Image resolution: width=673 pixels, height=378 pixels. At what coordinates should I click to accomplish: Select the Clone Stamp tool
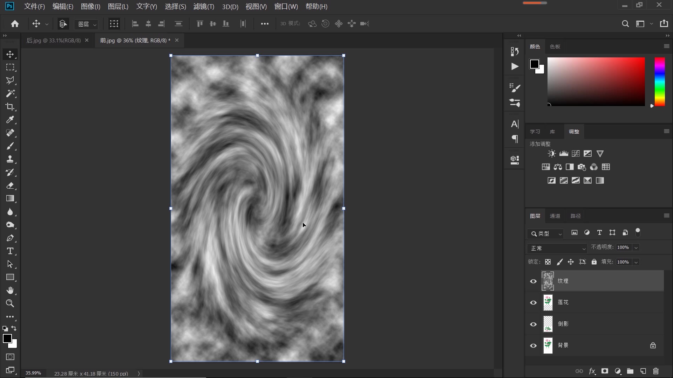tap(10, 159)
